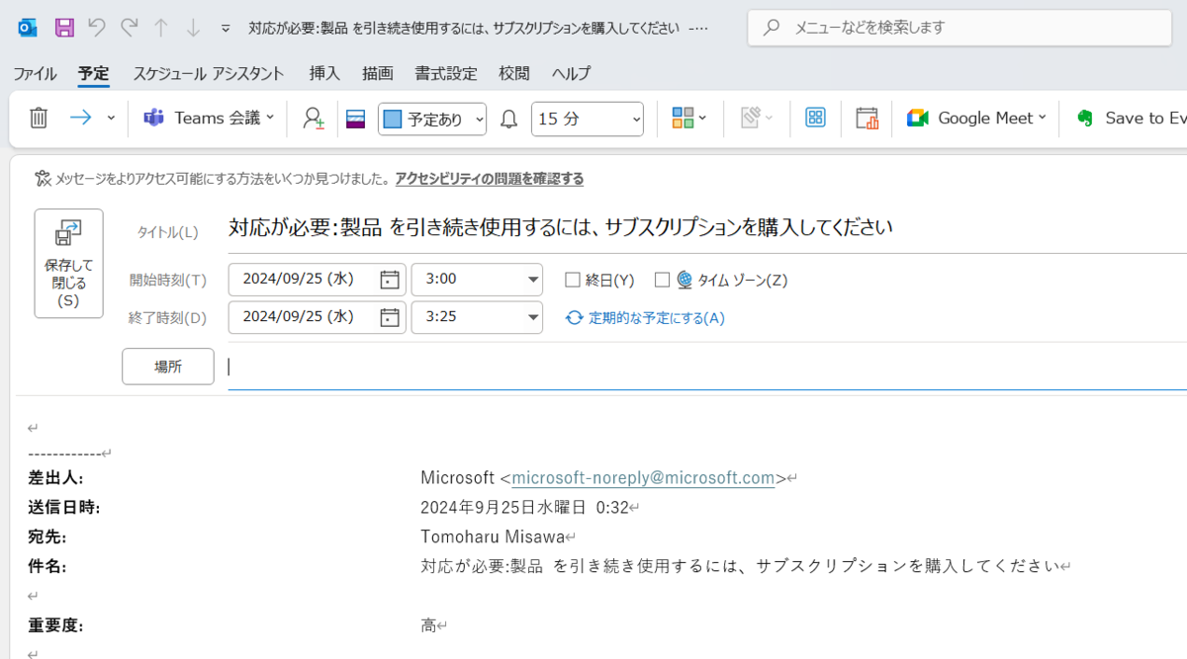Image resolution: width=1187 pixels, height=659 pixels.
Task: Click 'アクセシビリティの問題を確認する' link
Action: pyautogui.click(x=490, y=179)
